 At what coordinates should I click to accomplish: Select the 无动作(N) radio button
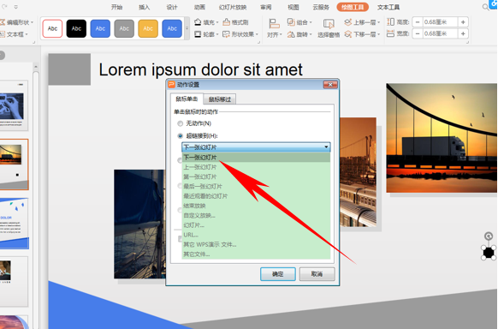point(180,123)
